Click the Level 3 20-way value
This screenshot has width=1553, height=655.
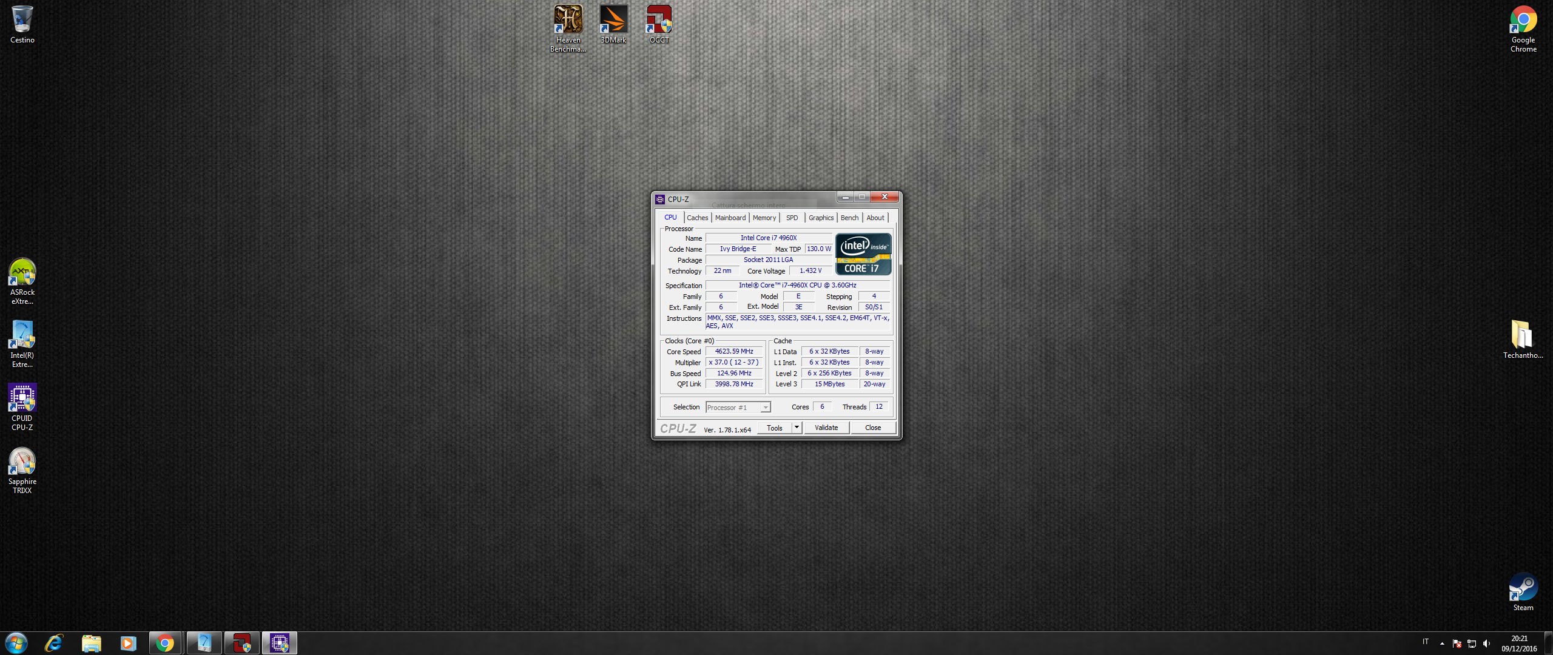[874, 384]
